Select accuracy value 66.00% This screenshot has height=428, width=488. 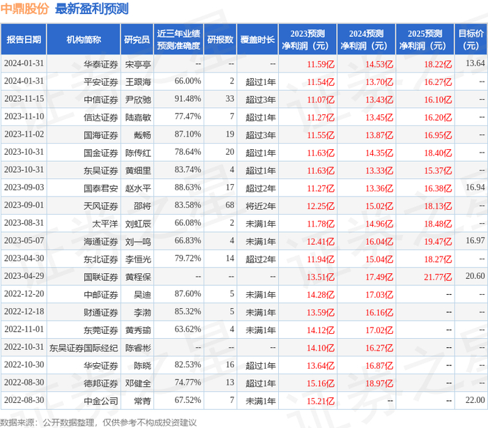coord(188,82)
